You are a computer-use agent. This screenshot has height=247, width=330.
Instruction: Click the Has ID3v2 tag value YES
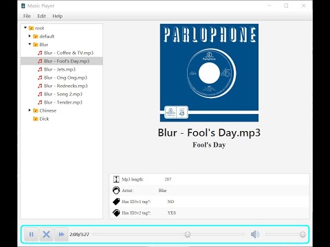point(172,213)
